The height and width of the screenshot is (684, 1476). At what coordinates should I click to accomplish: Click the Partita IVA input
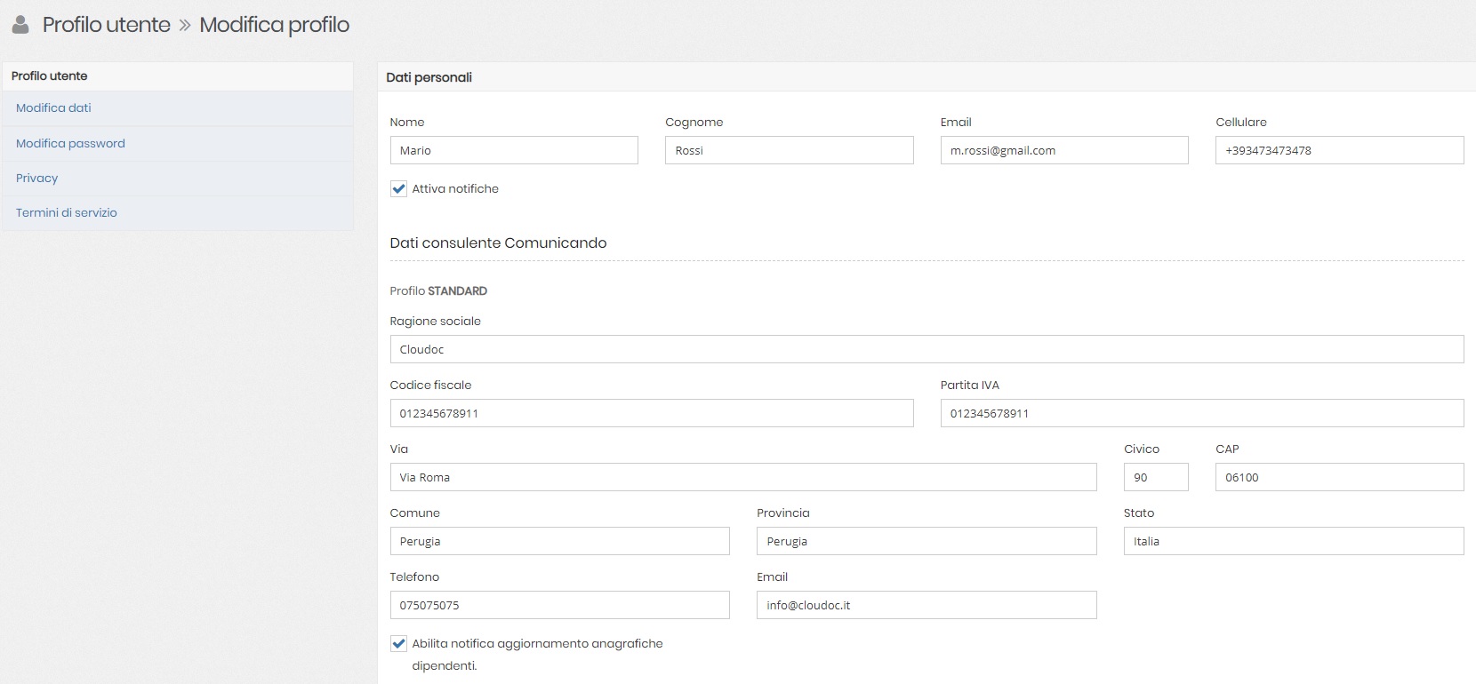pyautogui.click(x=1201, y=413)
